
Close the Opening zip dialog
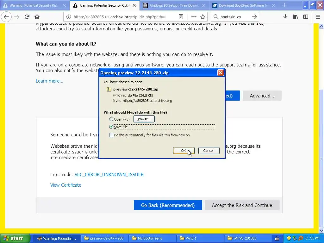click(x=221, y=73)
